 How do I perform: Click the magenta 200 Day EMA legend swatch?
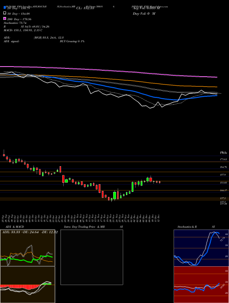click(5, 18)
